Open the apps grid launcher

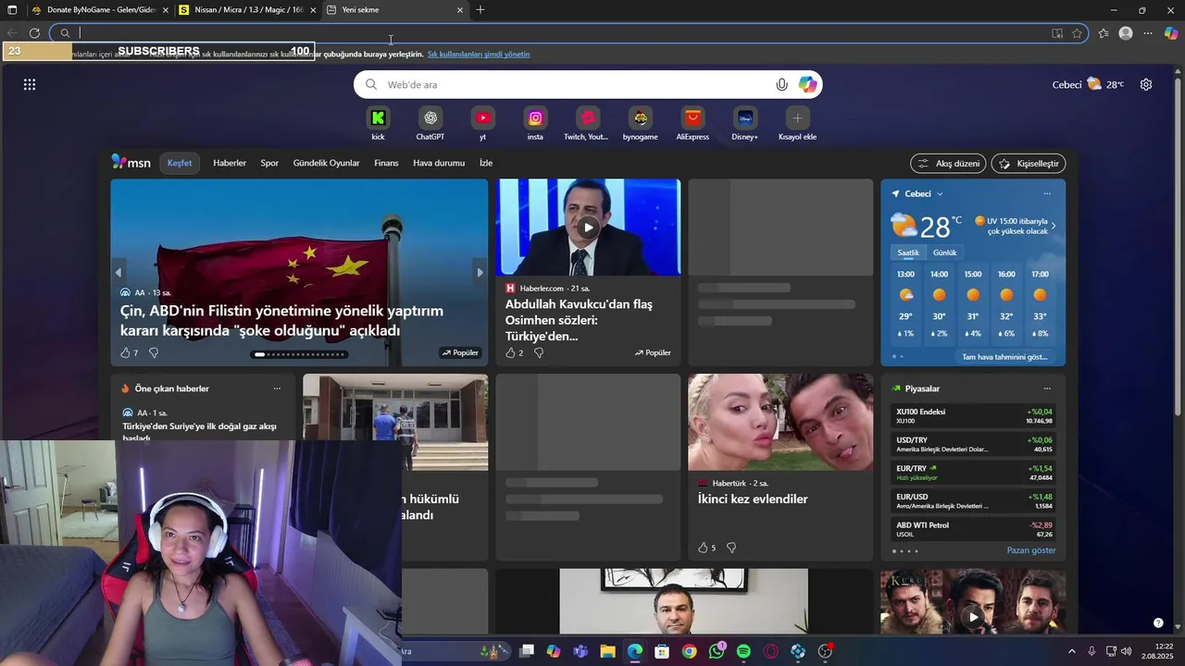30,84
